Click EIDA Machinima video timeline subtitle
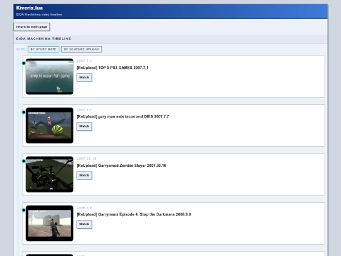Viewport: 341px width, 256px height. click(x=39, y=15)
